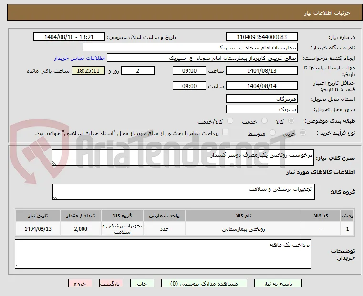The image size is (363, 296).
Task: Select the کالا/خدمت radio button
Action: 230,121
